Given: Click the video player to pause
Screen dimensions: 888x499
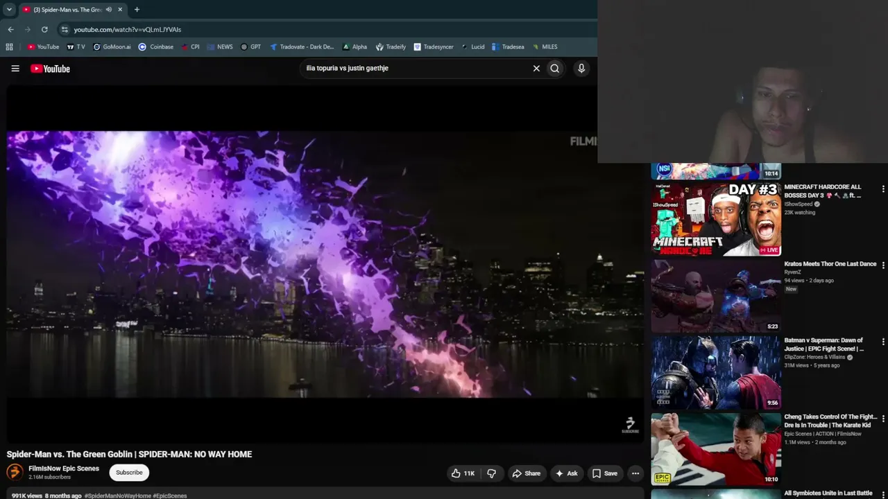Looking at the screenshot, I should tap(325, 264).
